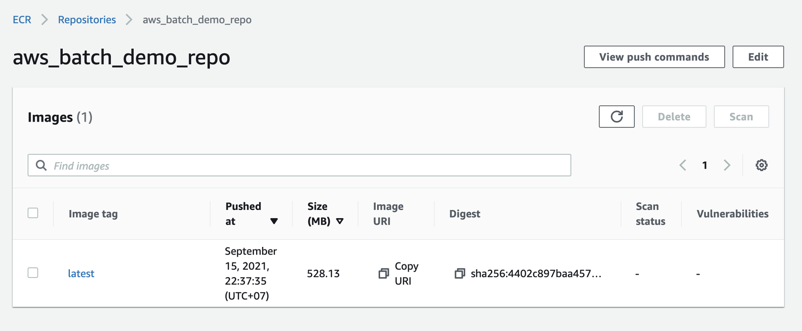
Task: Sort by Pushed at column arrow
Action: pos(274,221)
